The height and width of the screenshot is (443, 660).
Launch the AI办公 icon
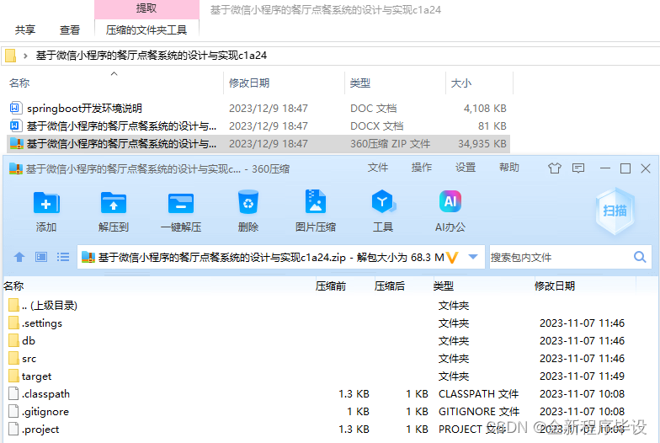point(450,202)
